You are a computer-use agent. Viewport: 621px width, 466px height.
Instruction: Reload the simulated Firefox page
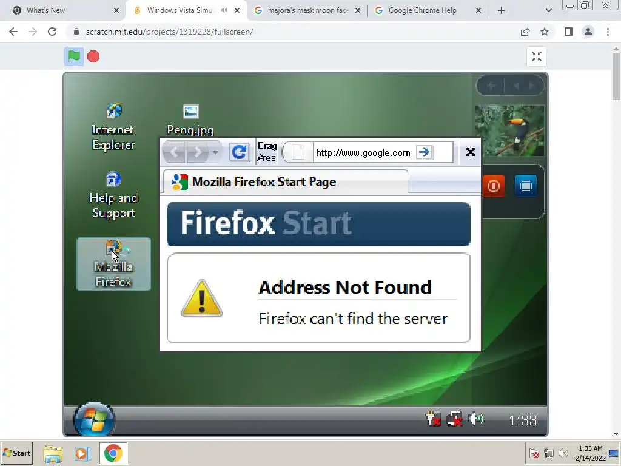(239, 152)
